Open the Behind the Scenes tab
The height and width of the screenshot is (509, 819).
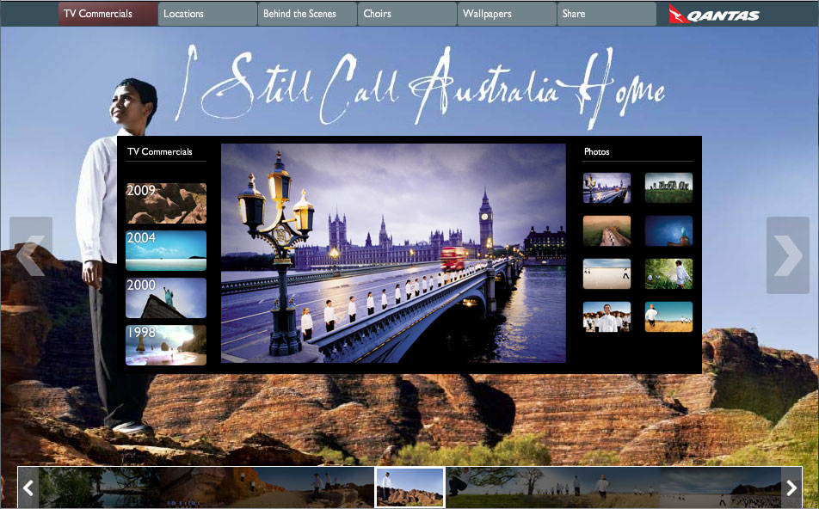tap(307, 14)
